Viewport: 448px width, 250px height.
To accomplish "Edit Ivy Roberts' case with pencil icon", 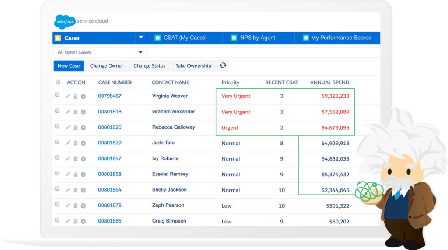I will tap(68, 158).
